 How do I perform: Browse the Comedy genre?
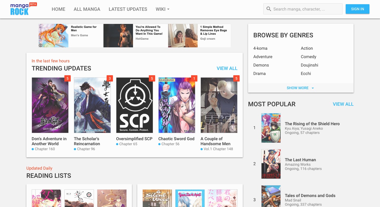pyautogui.click(x=308, y=57)
